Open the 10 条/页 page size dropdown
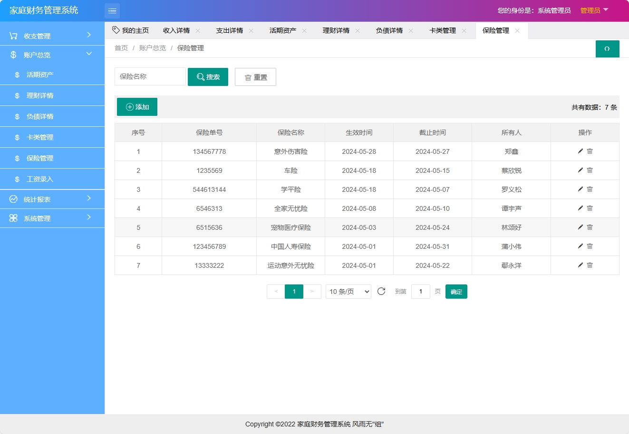Screen dimensions: 629x434 tap(348, 291)
